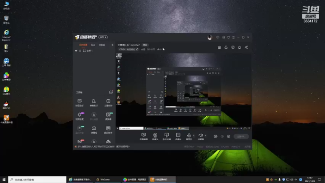Open streaming settings gear icon

(x=229, y=137)
